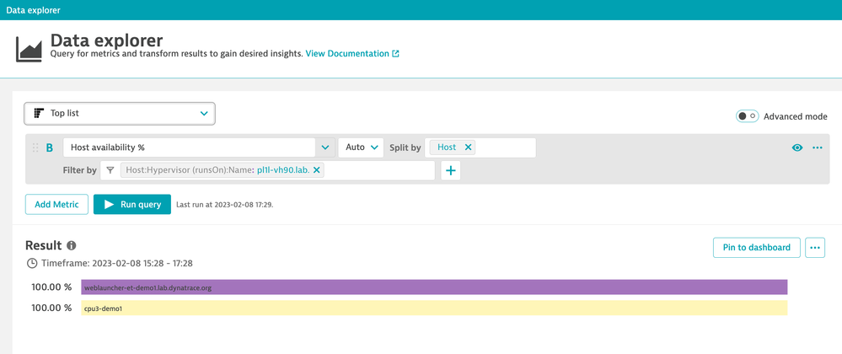
Task: Click the Split by input field
Action: pyautogui.click(x=506, y=147)
